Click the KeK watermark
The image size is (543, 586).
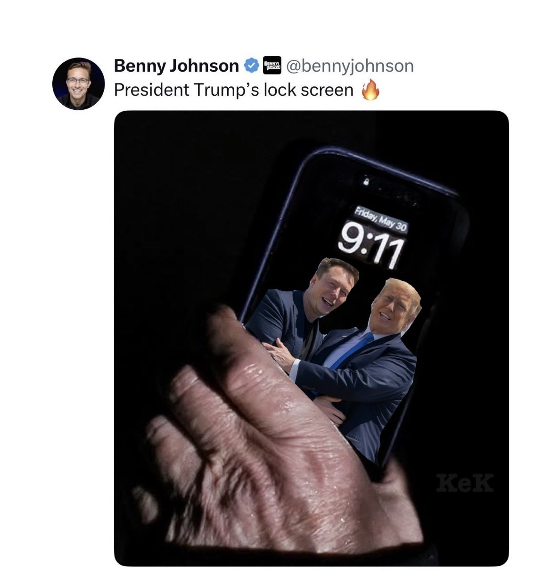pos(465,483)
